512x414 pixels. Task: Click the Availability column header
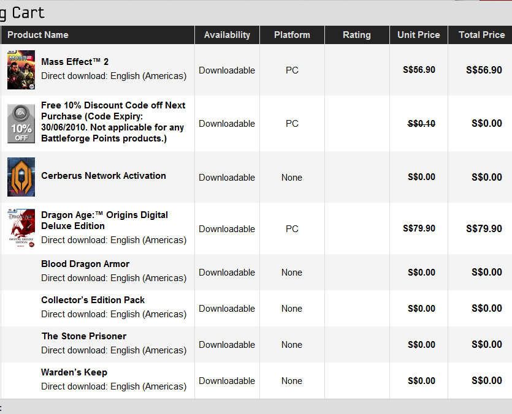(x=227, y=35)
